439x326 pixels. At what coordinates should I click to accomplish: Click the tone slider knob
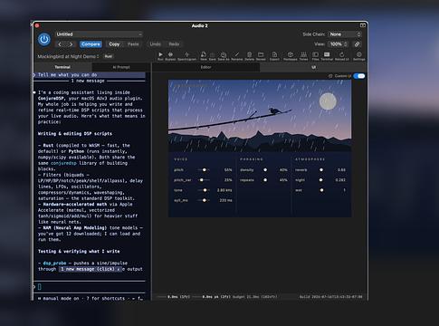click(x=205, y=190)
